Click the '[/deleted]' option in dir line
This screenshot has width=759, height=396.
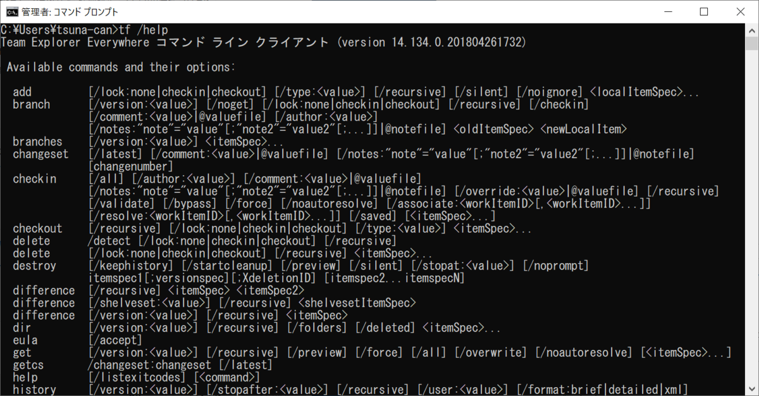386,328
